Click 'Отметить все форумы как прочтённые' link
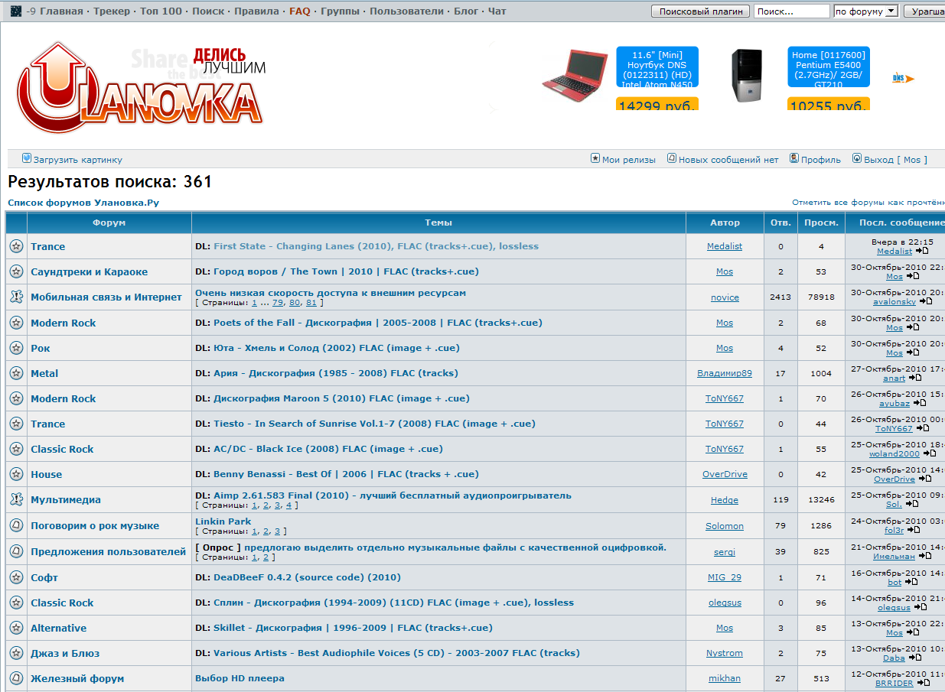Viewport: 945px width, 692px height. (868, 202)
